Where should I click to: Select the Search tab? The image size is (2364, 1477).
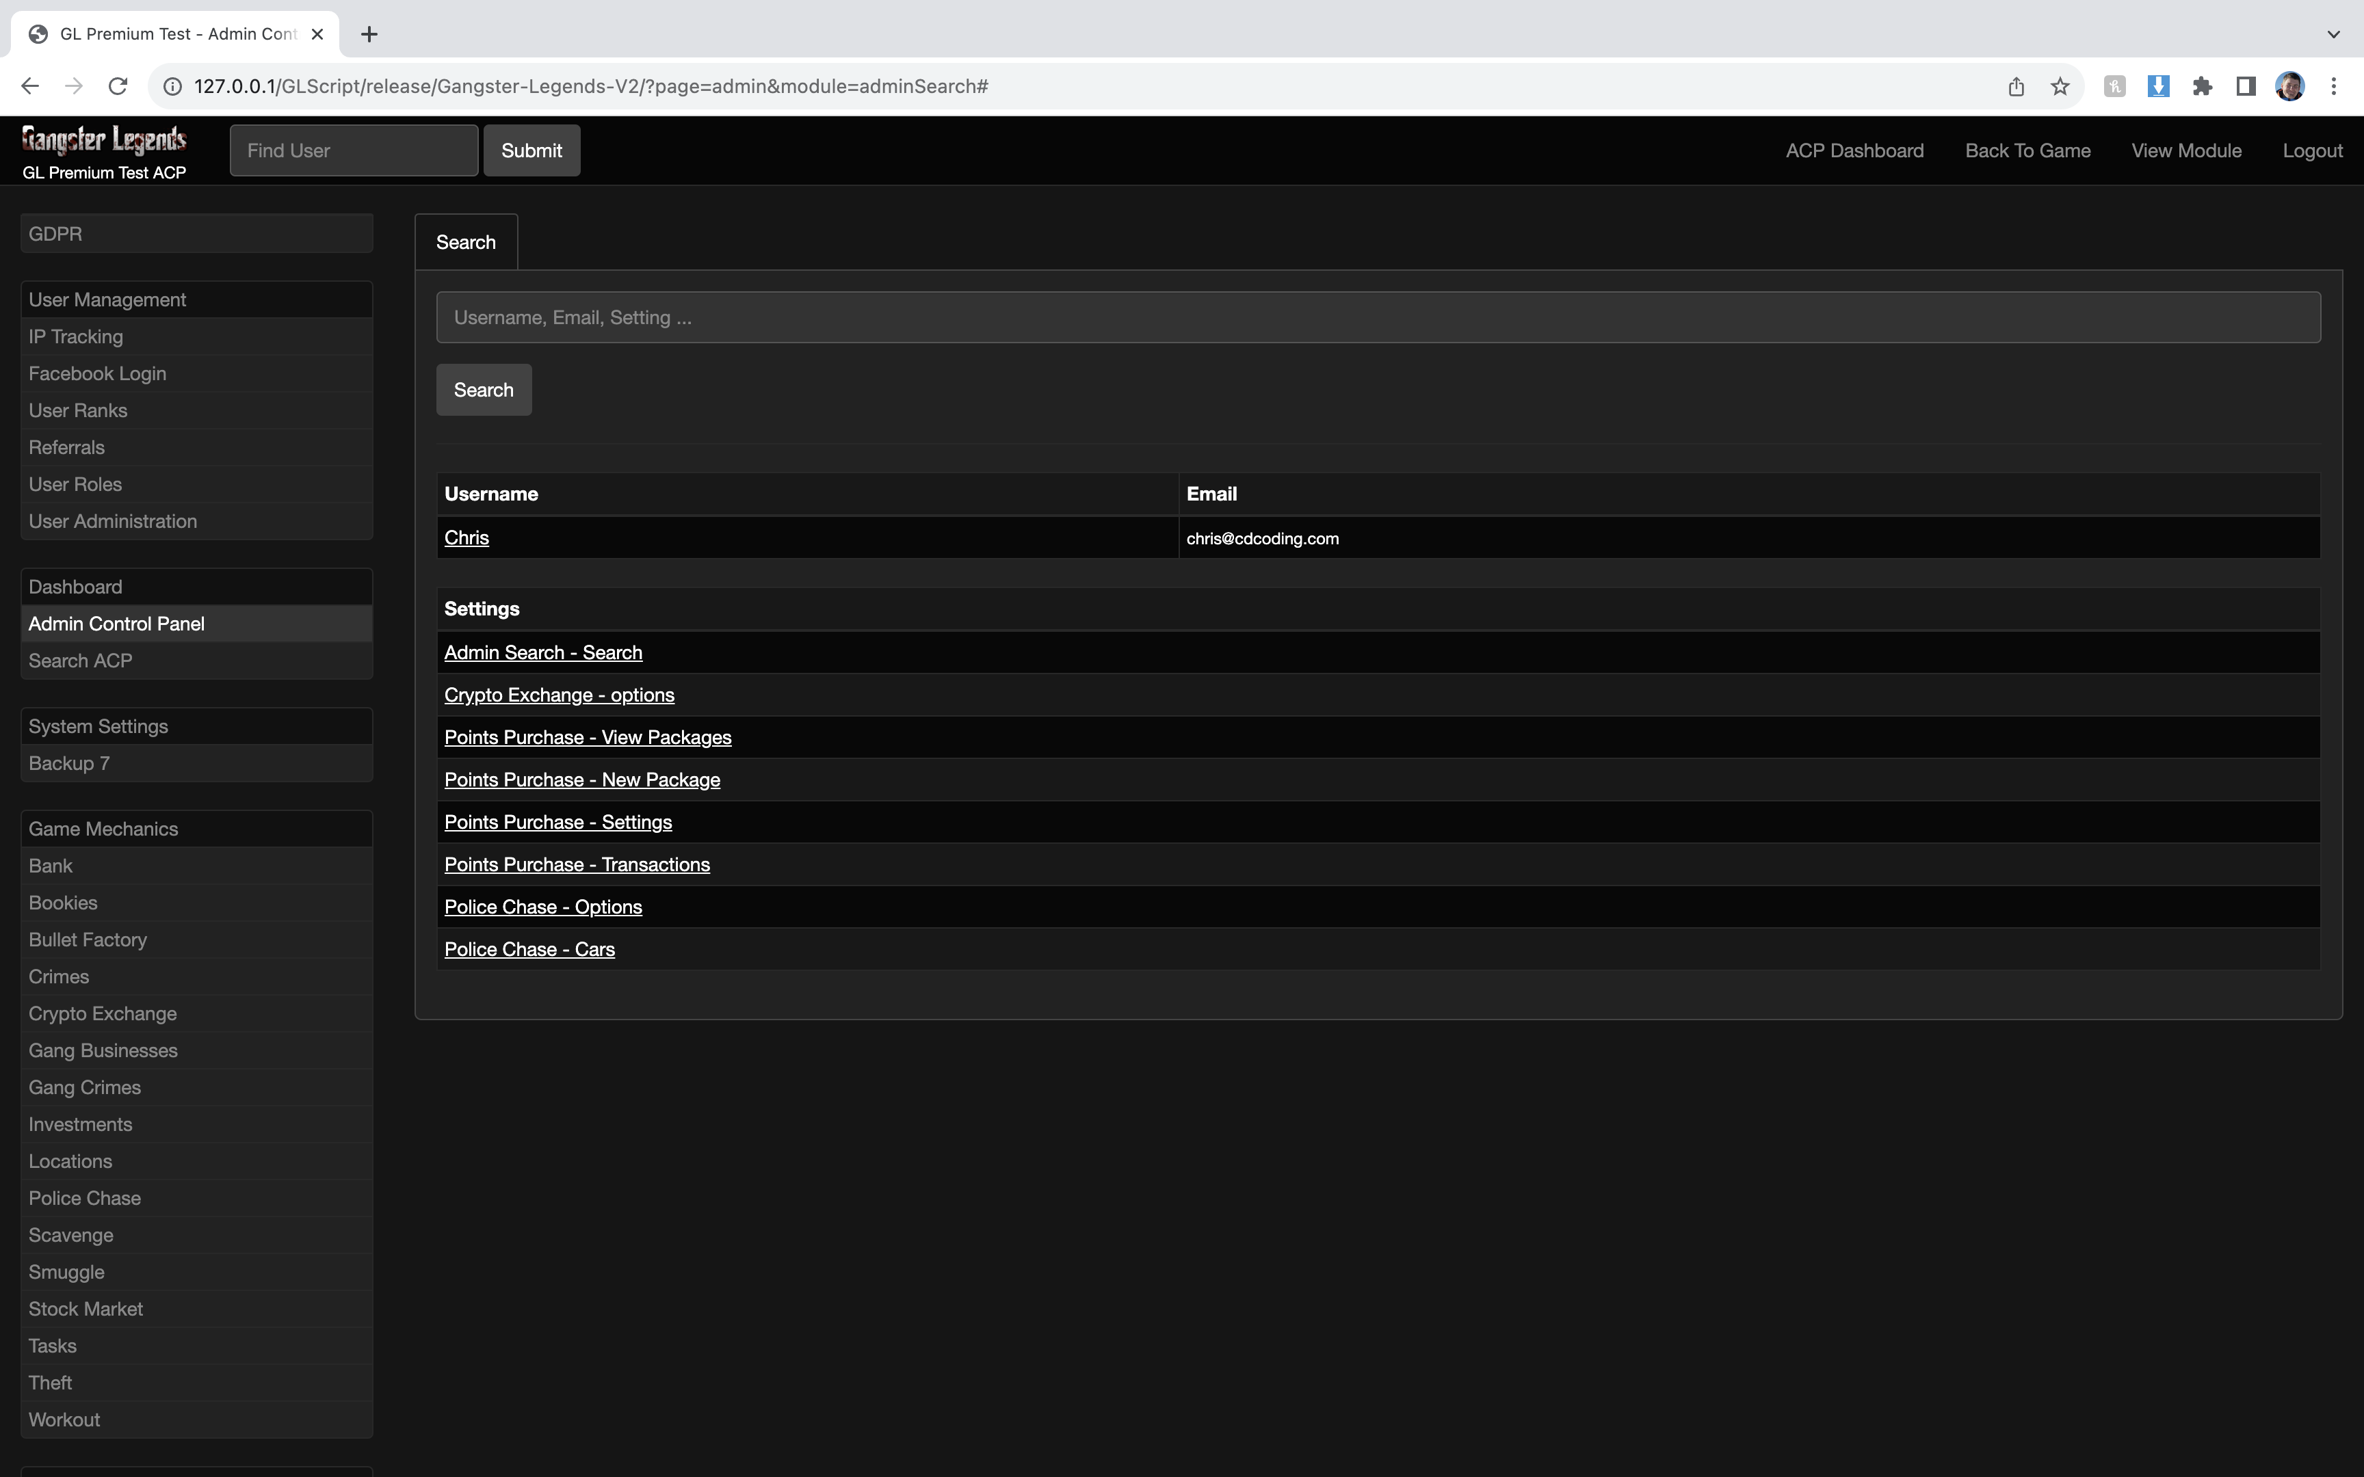466,242
